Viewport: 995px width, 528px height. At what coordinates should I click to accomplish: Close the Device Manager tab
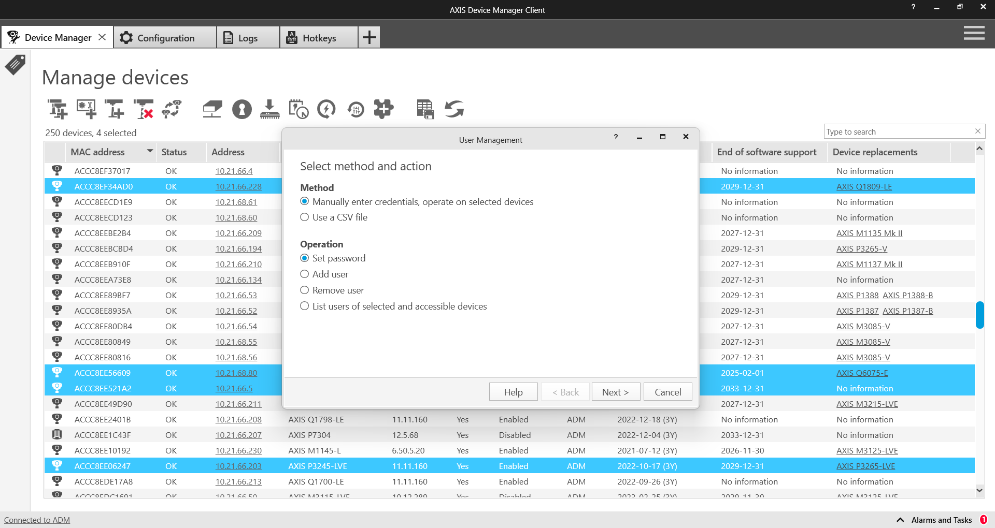tap(102, 37)
